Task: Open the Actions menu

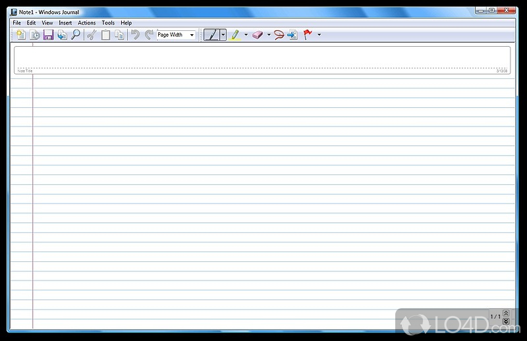Action: (87, 23)
